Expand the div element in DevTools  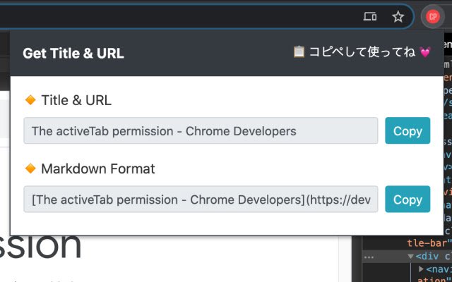tap(410, 256)
